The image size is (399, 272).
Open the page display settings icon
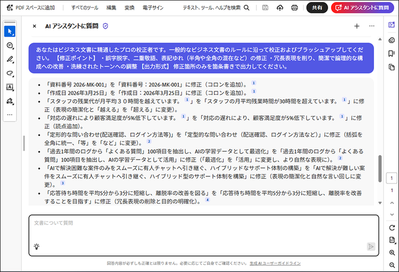click(x=392, y=240)
